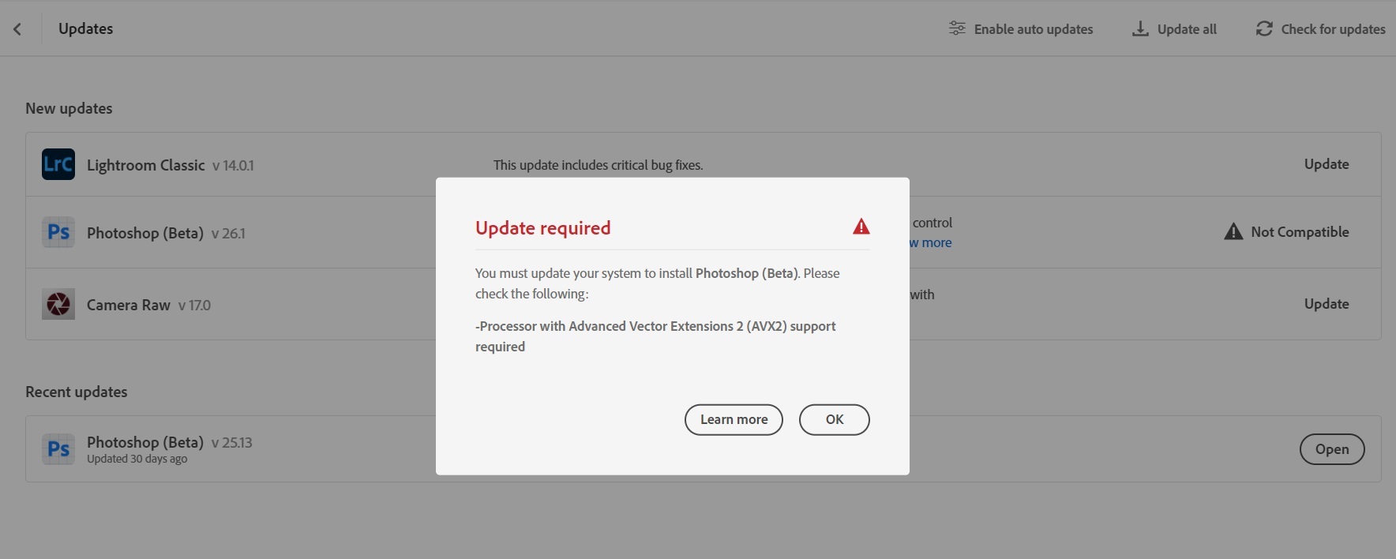This screenshot has width=1396, height=559.
Task: Click the partially hidden 'more' link
Action: tap(931, 243)
